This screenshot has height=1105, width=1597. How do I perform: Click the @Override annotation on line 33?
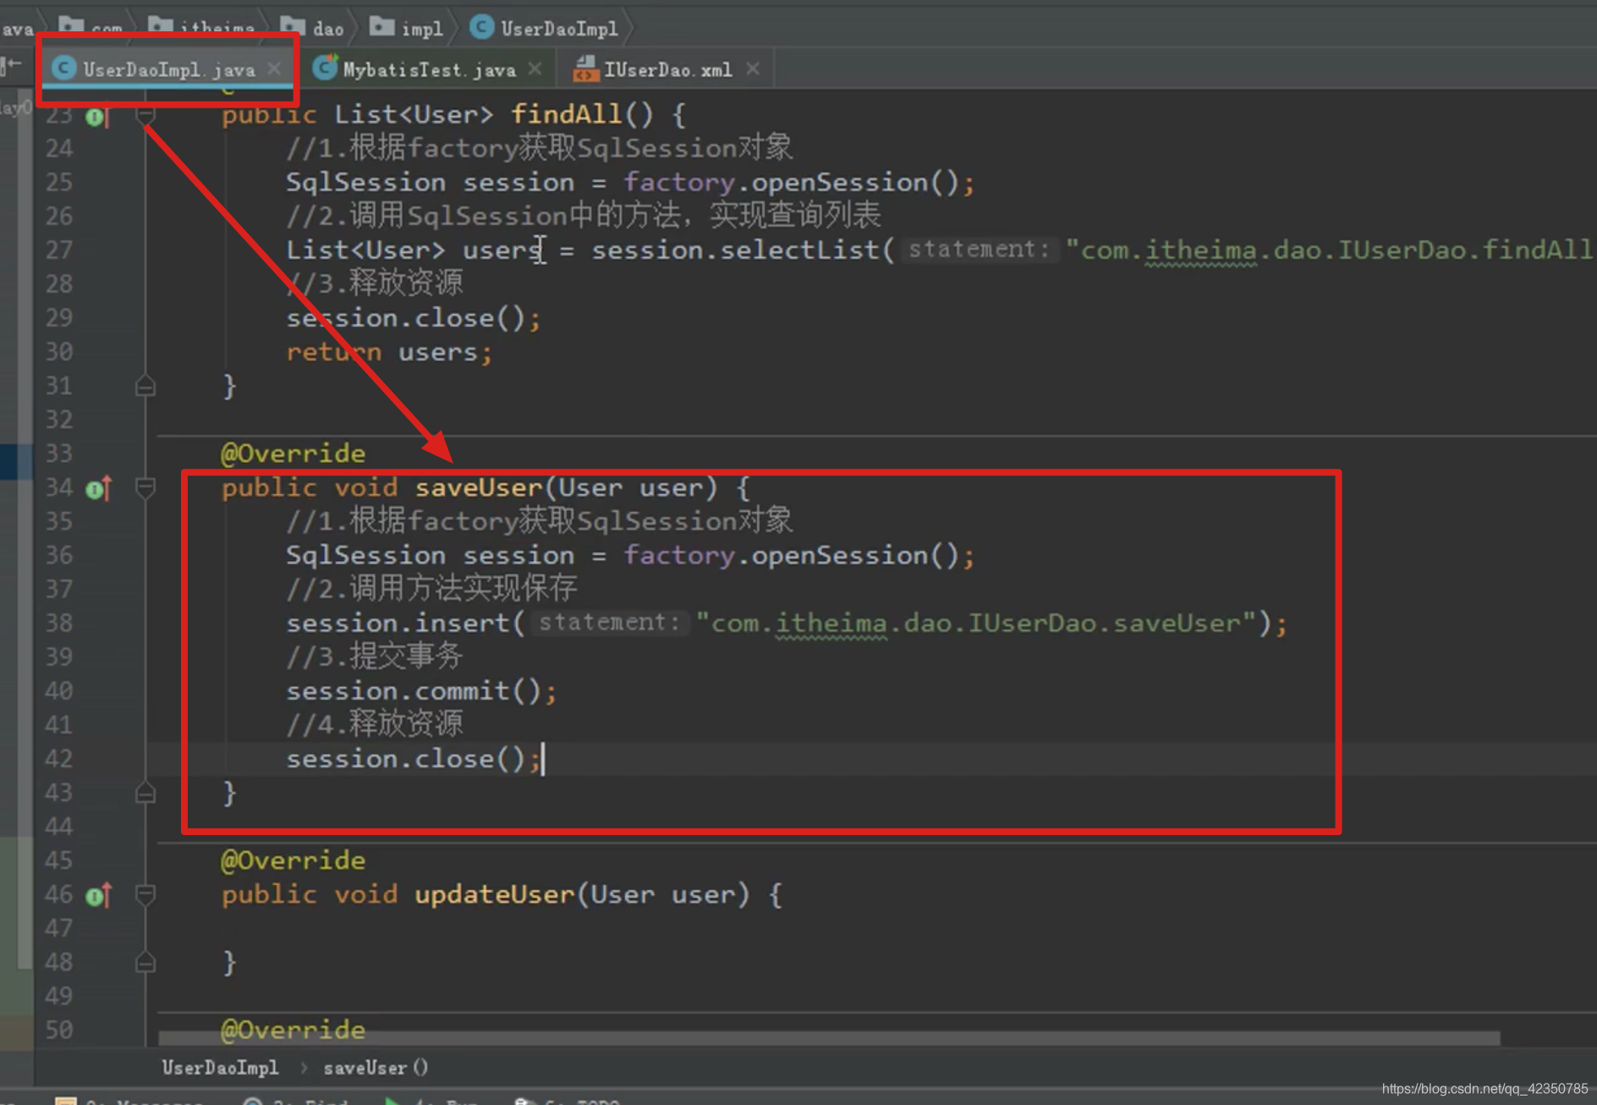coord(293,454)
